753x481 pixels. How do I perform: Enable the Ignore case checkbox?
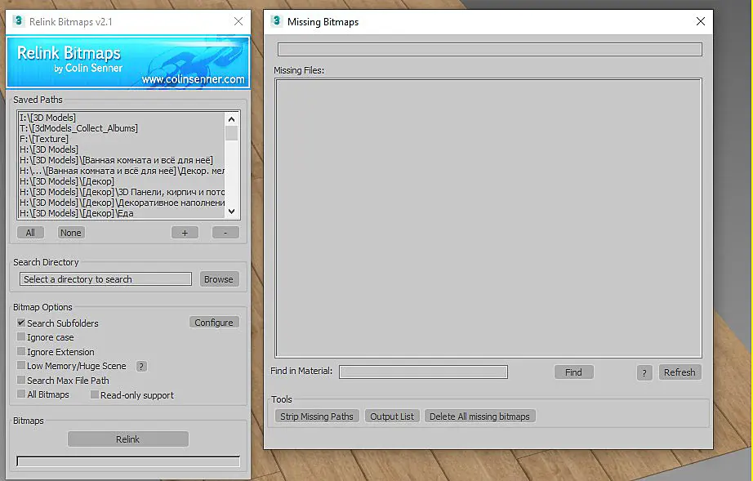(x=21, y=337)
